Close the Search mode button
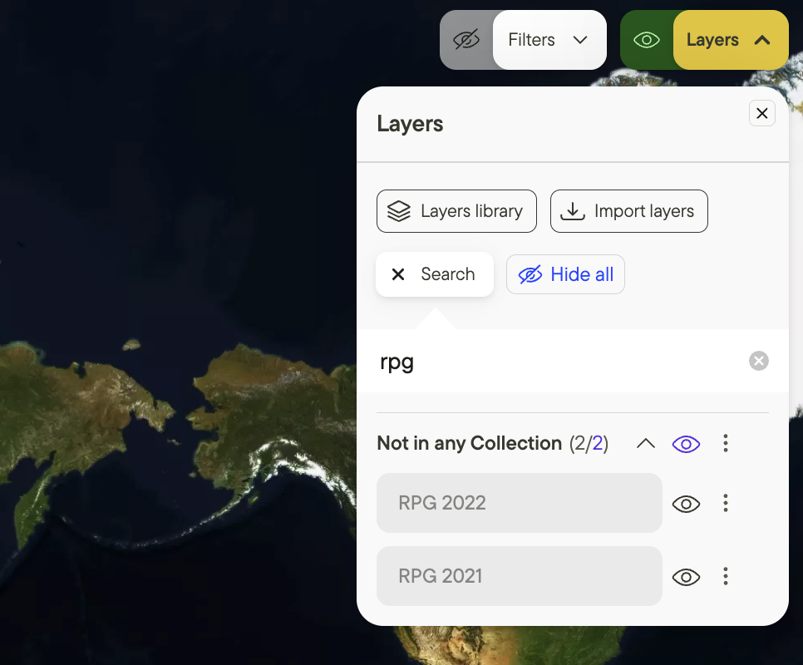Screen dimensions: 803x665 point(435,274)
